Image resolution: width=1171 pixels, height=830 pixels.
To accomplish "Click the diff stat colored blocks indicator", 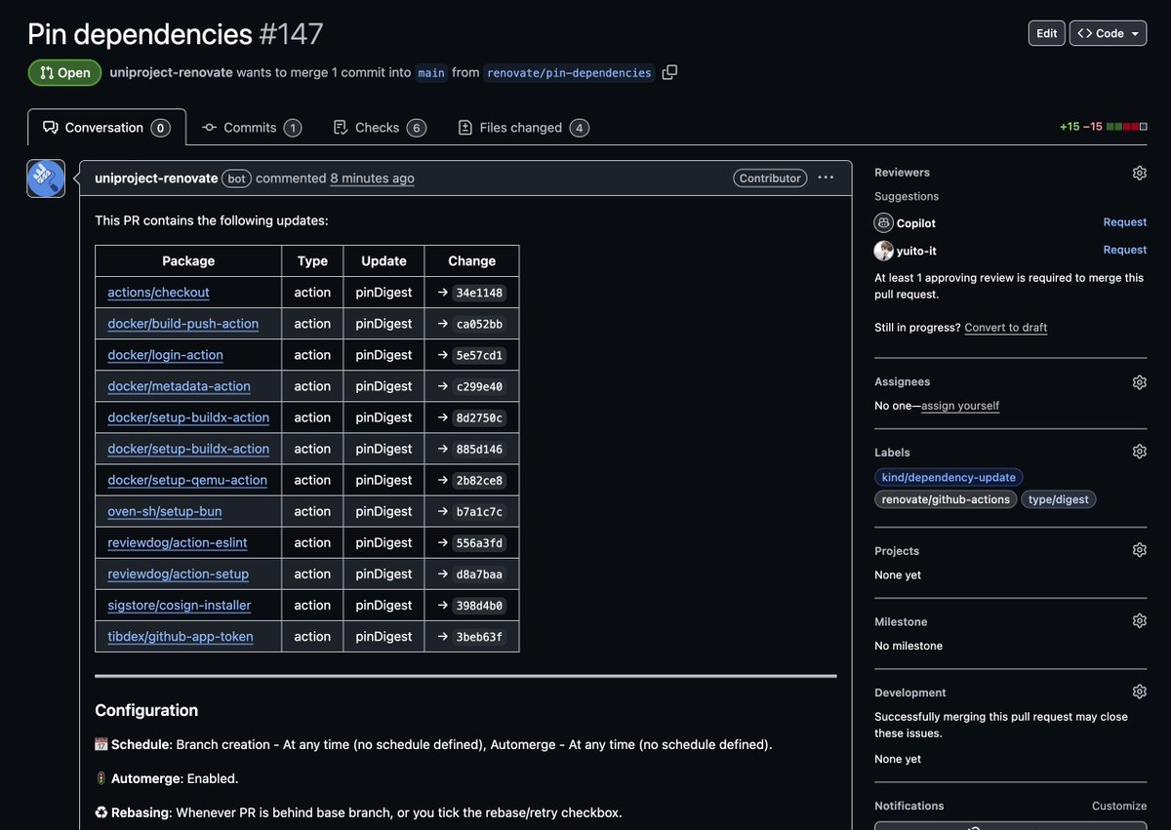I will pos(1126,127).
